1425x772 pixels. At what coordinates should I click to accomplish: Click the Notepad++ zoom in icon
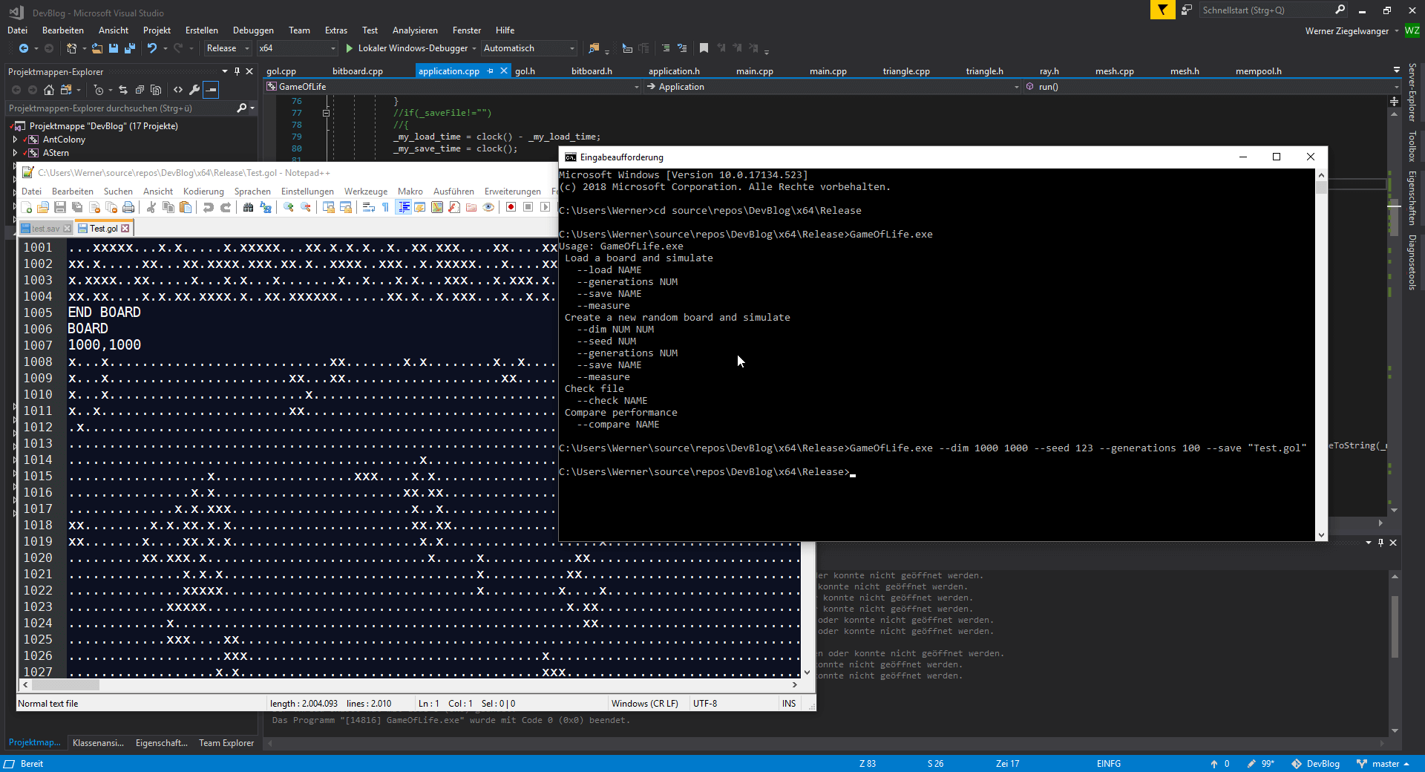point(288,208)
